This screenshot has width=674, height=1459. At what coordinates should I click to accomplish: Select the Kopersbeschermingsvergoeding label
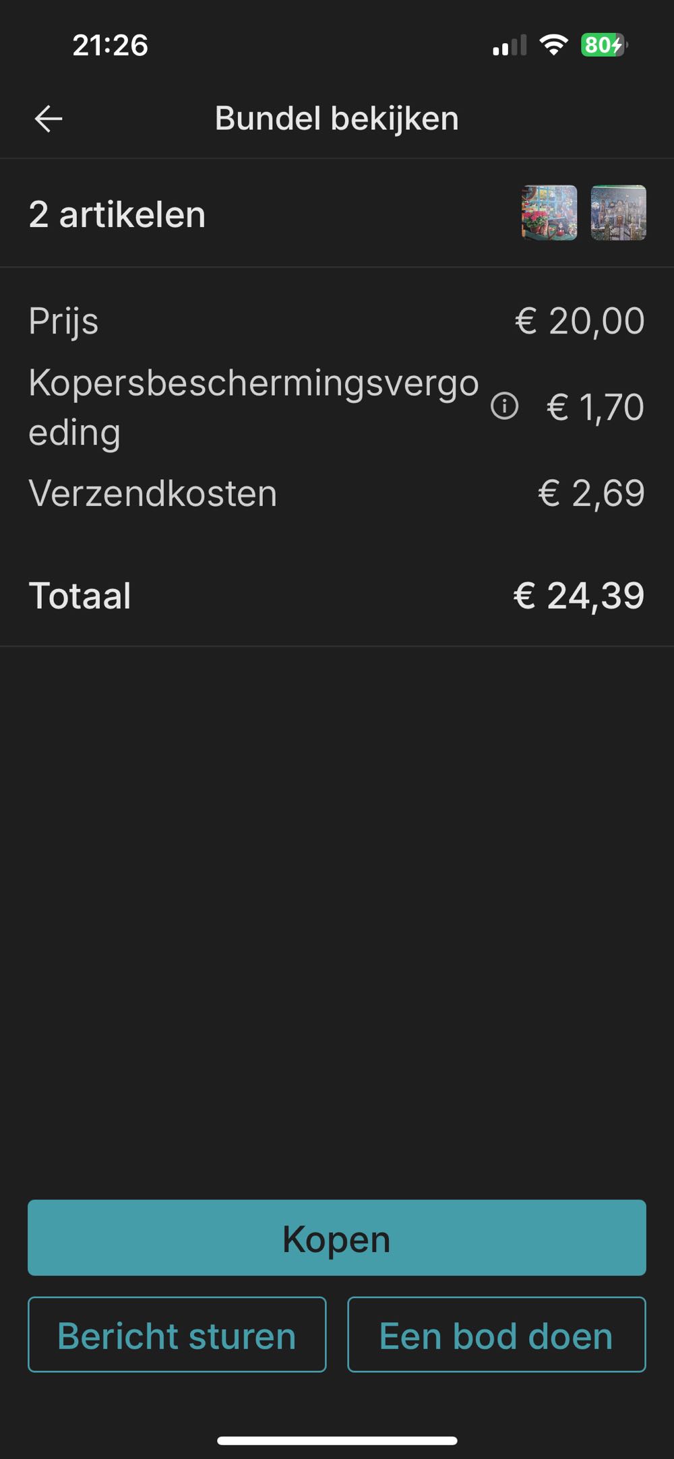point(253,407)
